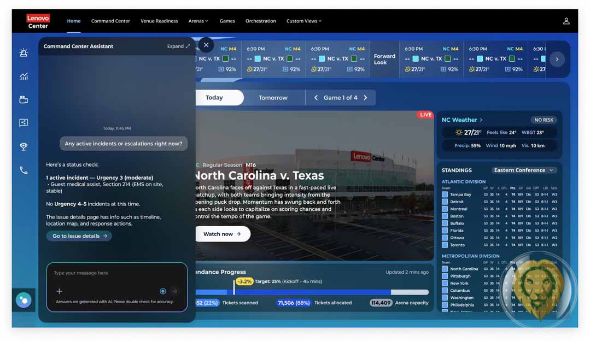Open the camera feeds icon in the sidebar
The width and height of the screenshot is (590, 342).
coord(24,99)
